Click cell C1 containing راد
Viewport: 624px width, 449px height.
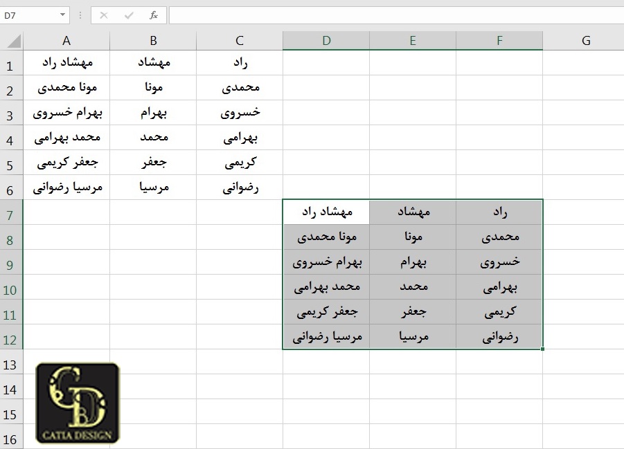240,63
